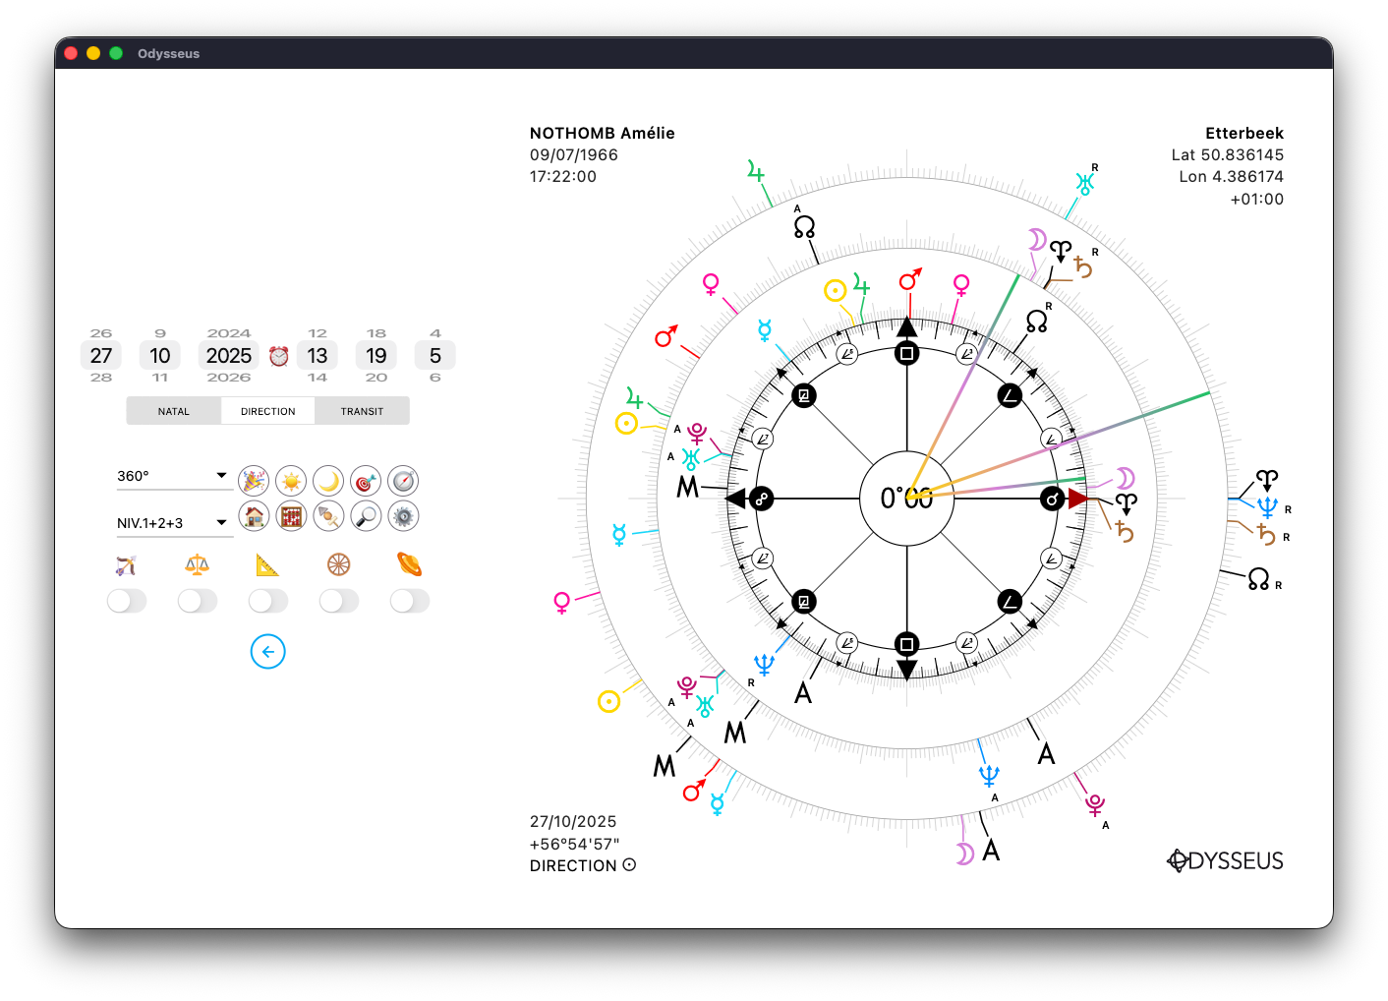The height and width of the screenshot is (1001, 1388).
Task: Select year 2026 in the year picker
Action: pyautogui.click(x=229, y=378)
